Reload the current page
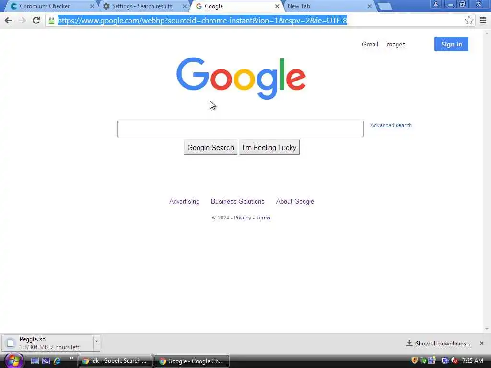491x368 pixels. 36,20
